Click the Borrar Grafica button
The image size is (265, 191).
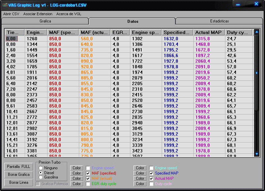point(19,175)
